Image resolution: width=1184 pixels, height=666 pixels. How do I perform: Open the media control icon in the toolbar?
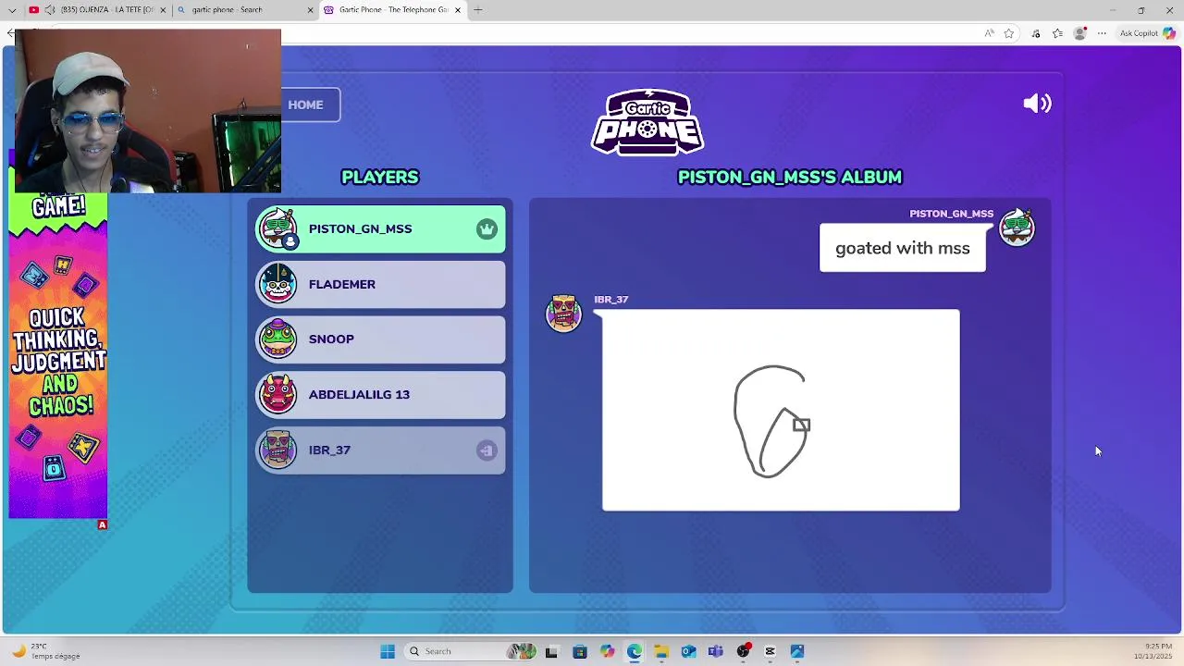coord(1036,33)
